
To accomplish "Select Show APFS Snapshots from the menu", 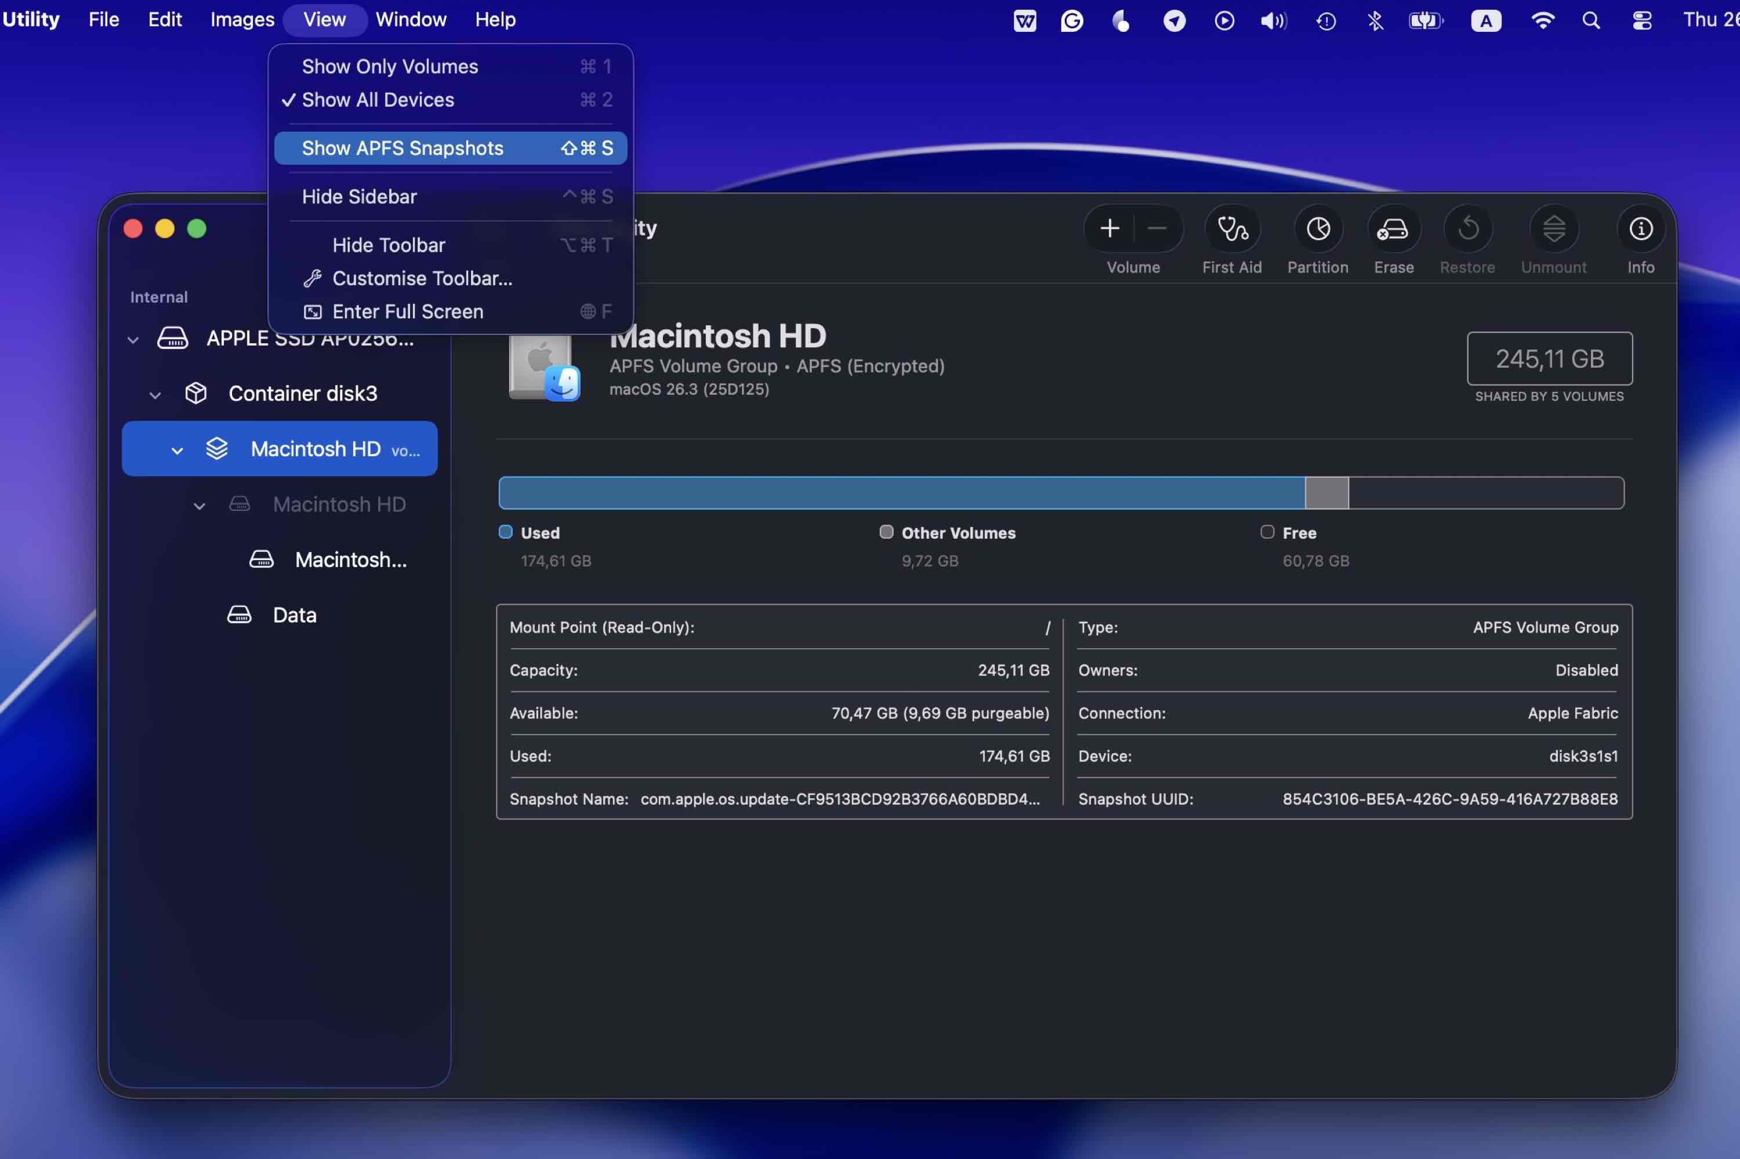I will [401, 148].
